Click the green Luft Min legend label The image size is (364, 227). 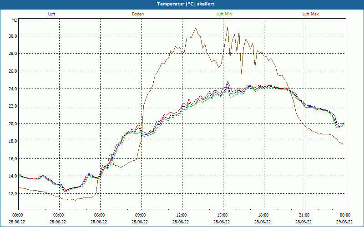tap(224, 14)
